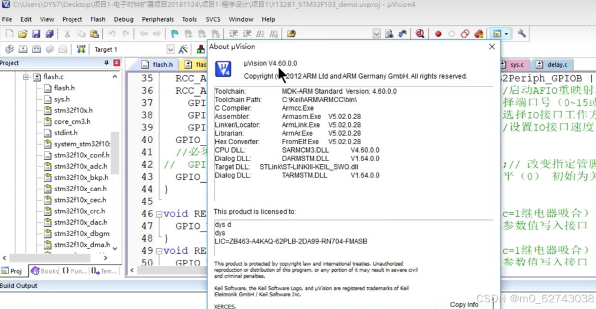Open the window layout dropdown arrow

[x=506, y=34]
